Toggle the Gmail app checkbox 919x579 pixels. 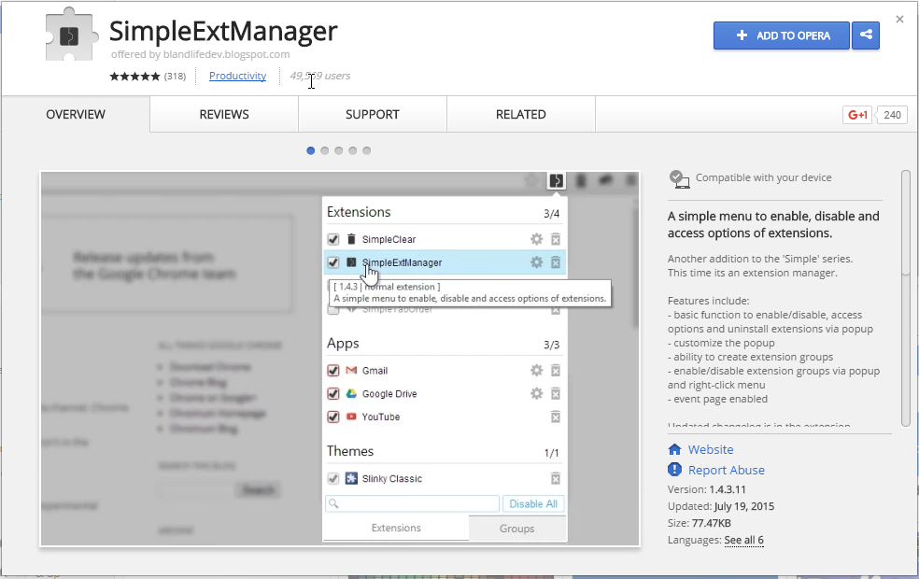332,371
